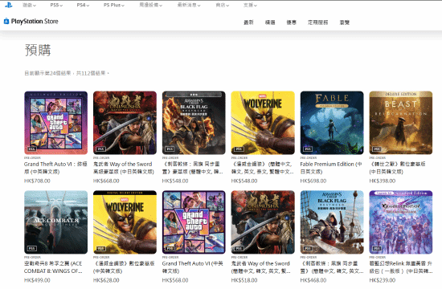
Task: Click the PlayStation Store bag logo
Action: 6,21
